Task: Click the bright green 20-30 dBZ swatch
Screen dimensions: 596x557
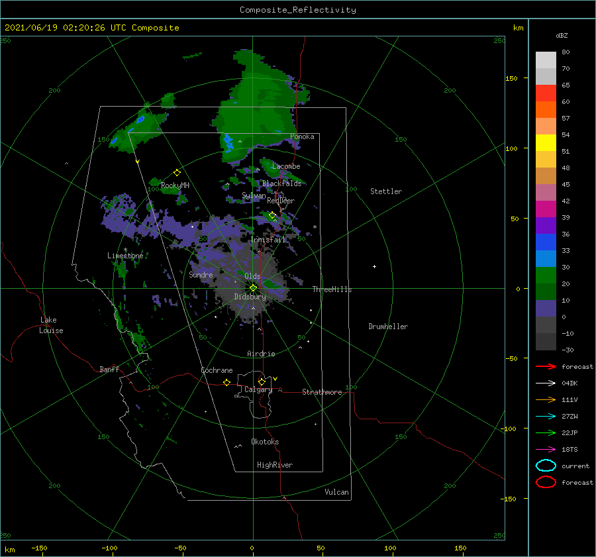Action: (546, 276)
